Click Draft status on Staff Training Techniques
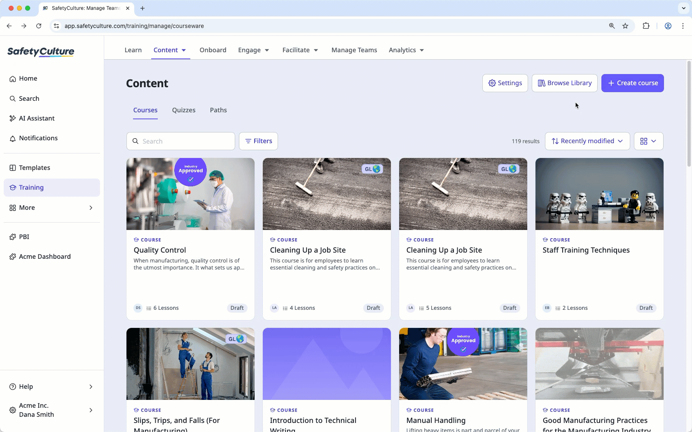 click(x=646, y=308)
